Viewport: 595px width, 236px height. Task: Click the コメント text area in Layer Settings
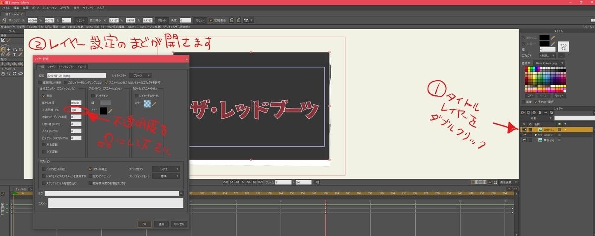(116, 203)
